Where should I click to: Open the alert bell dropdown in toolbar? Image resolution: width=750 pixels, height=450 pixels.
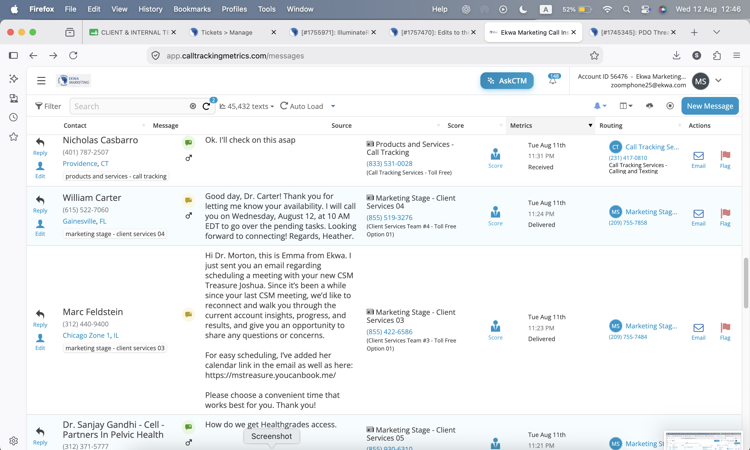click(600, 106)
